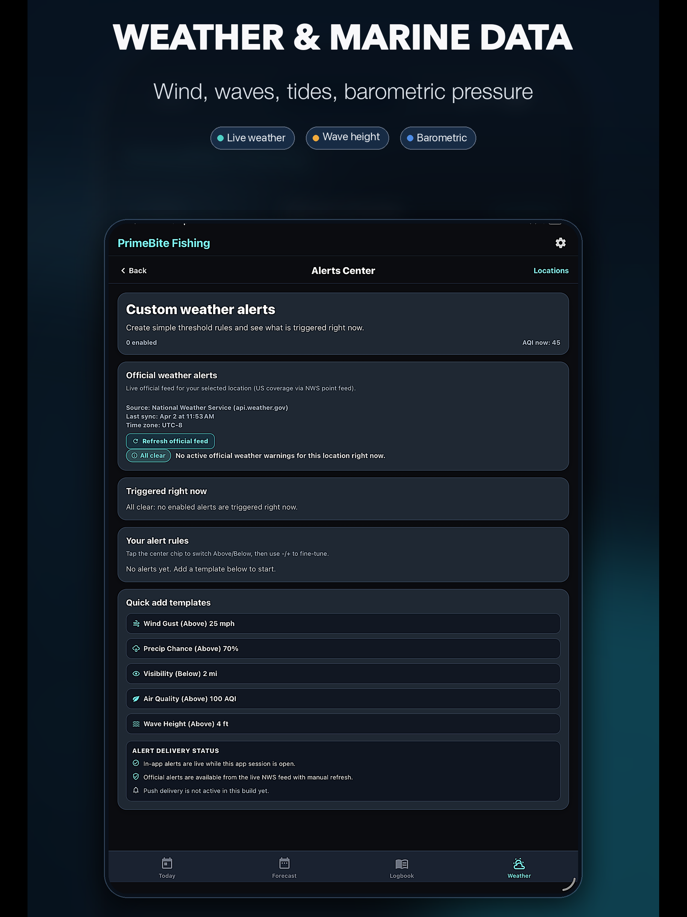Click the ALERT DELIVERY STATUS label
This screenshot has height=917, width=687.
176,751
